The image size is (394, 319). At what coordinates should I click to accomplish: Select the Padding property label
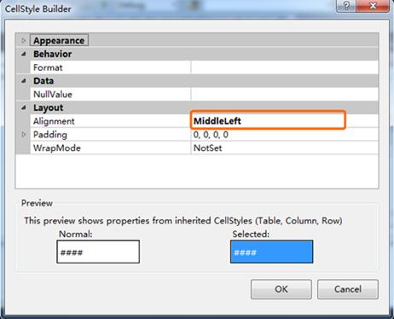[50, 135]
